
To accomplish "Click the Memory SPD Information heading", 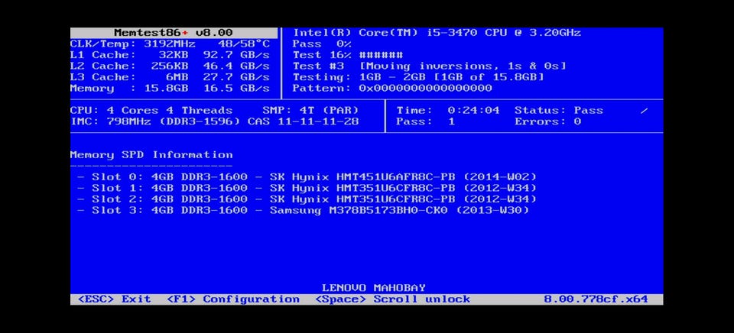I will click(x=151, y=155).
